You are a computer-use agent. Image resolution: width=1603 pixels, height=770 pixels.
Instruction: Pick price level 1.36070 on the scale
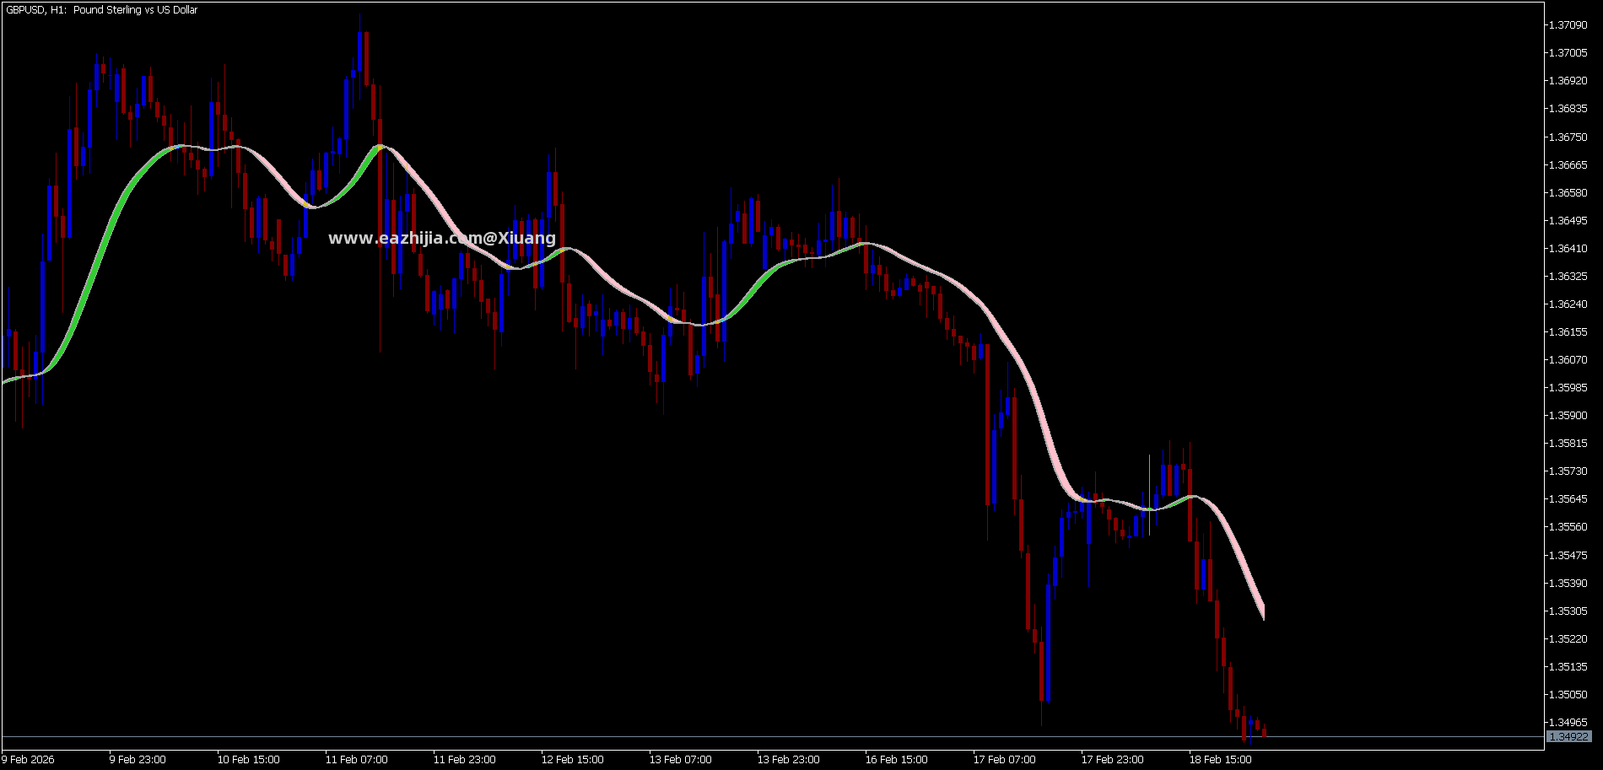point(1568,360)
